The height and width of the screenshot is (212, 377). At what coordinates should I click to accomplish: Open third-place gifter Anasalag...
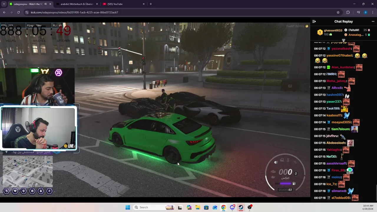(x=356, y=35)
